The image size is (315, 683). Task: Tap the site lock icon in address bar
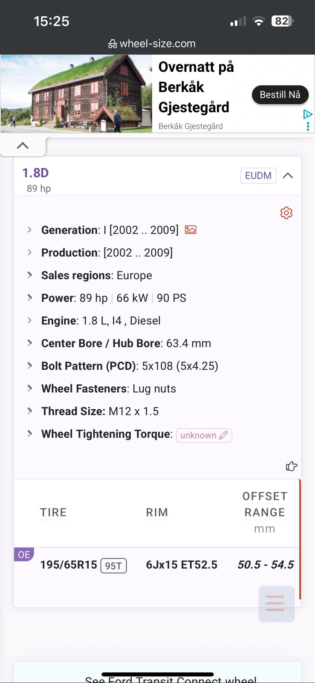pos(113,44)
